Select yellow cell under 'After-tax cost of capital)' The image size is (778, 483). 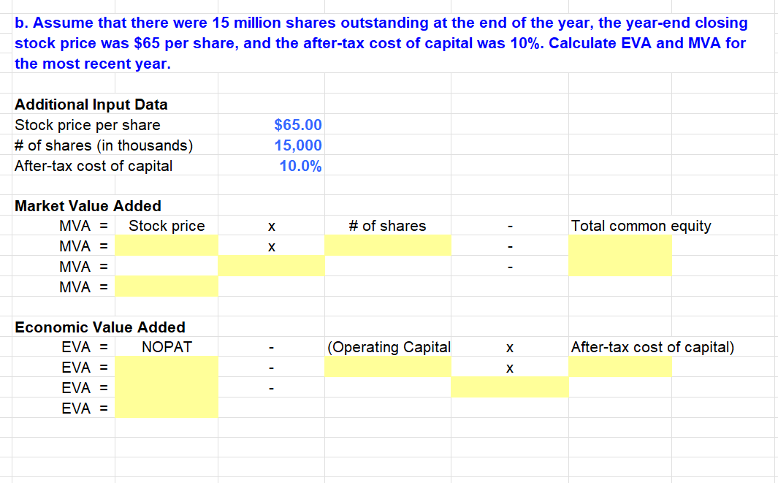click(x=620, y=367)
